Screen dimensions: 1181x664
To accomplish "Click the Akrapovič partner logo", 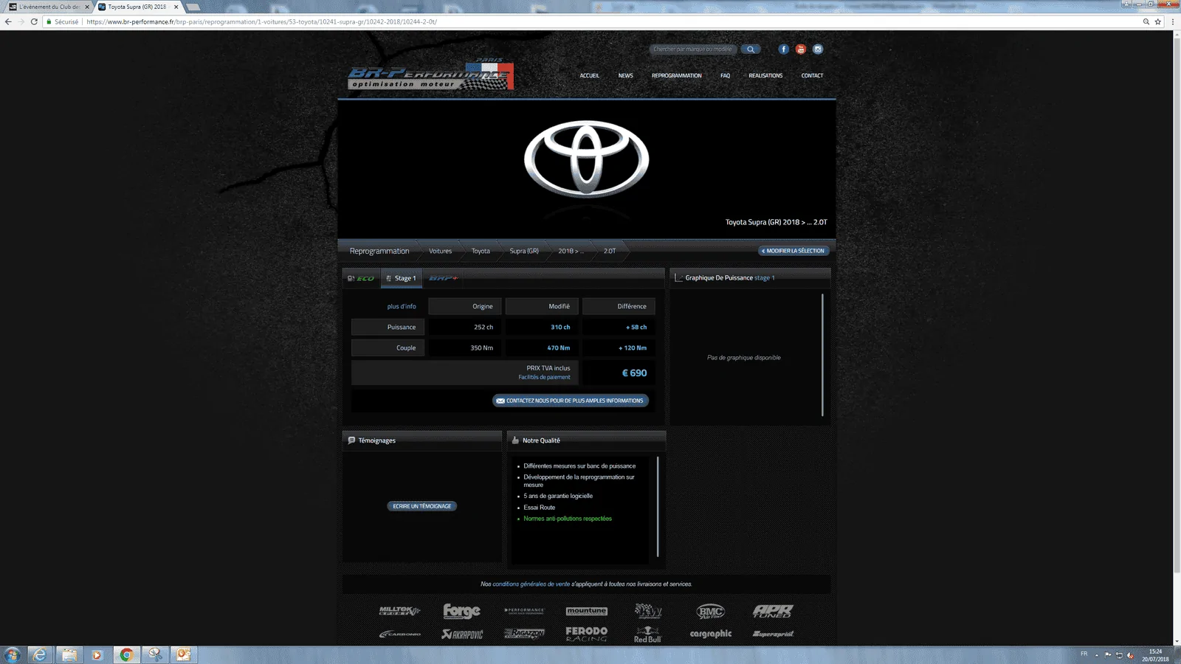I will pyautogui.click(x=462, y=634).
